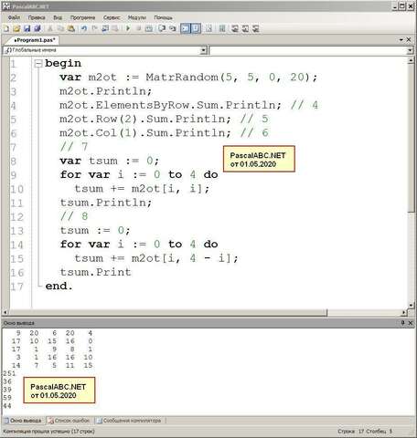The height and width of the screenshot is (438, 417).
Task: Collapse the begin block at line 1
Action: click(x=38, y=64)
